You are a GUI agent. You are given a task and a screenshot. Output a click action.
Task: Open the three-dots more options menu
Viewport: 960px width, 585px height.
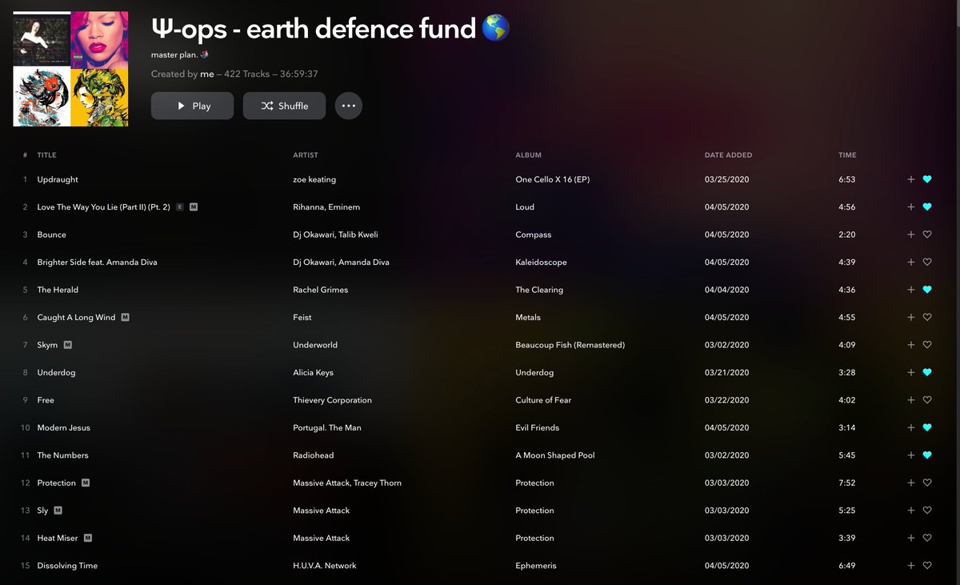tap(348, 106)
